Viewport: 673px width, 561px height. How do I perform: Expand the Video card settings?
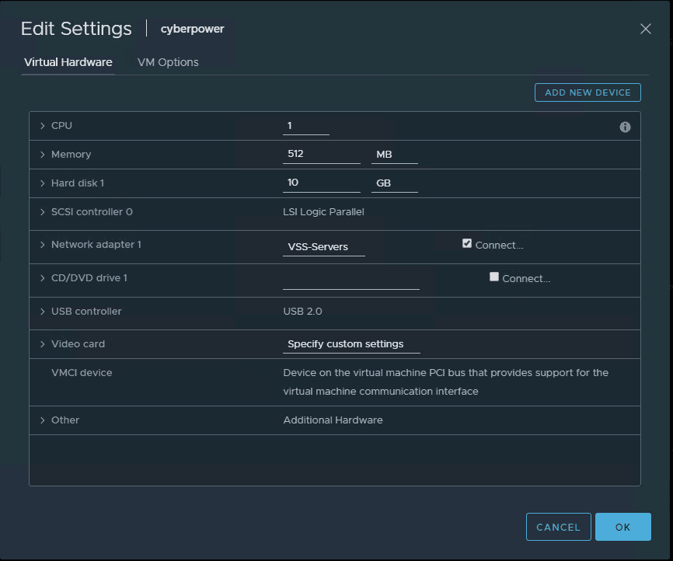tap(43, 344)
